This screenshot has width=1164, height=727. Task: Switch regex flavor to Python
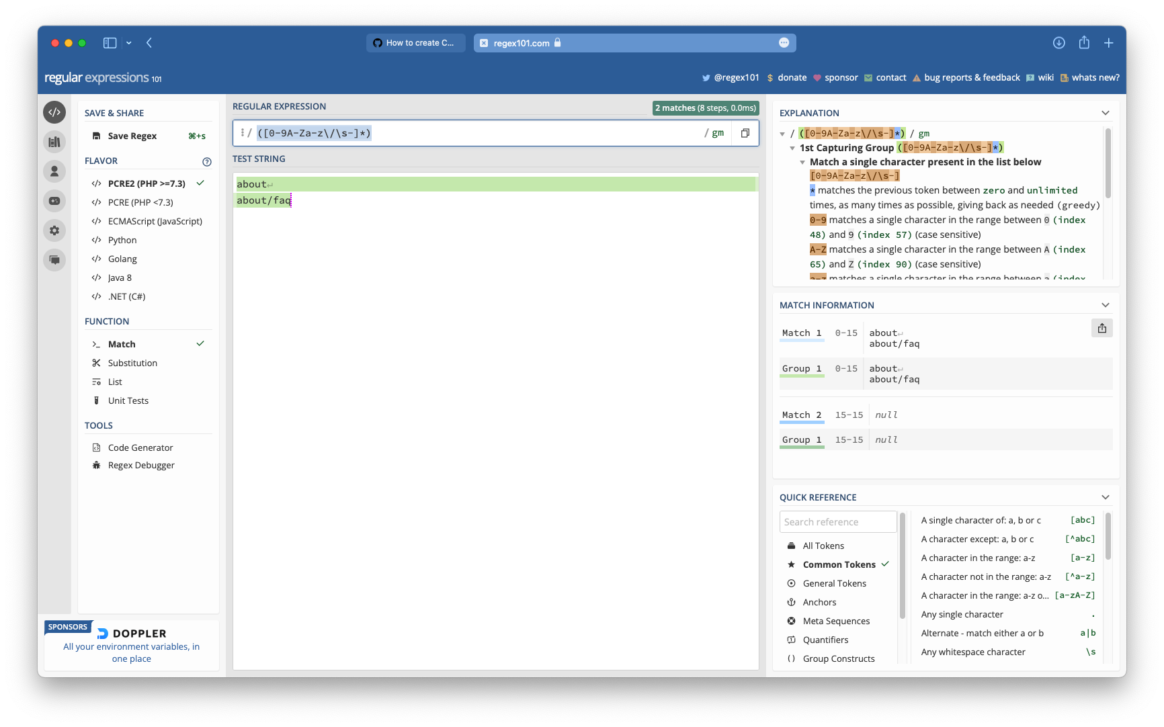click(x=123, y=240)
